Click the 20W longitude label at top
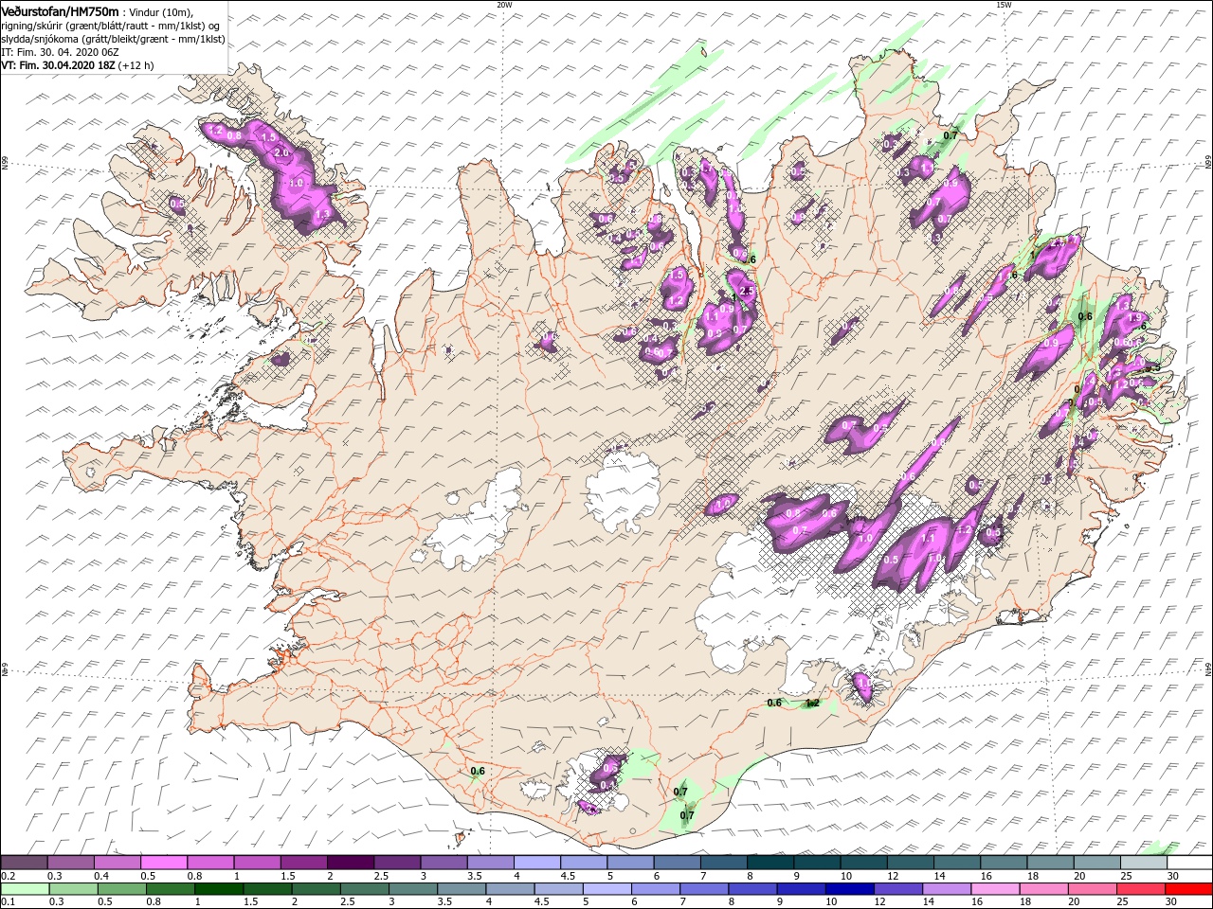 504,5
